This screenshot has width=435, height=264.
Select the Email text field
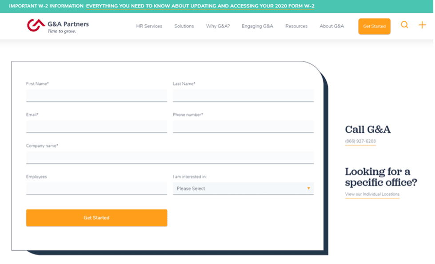tap(96, 126)
